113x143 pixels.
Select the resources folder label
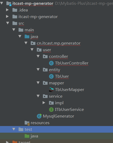[x=40, y=123]
